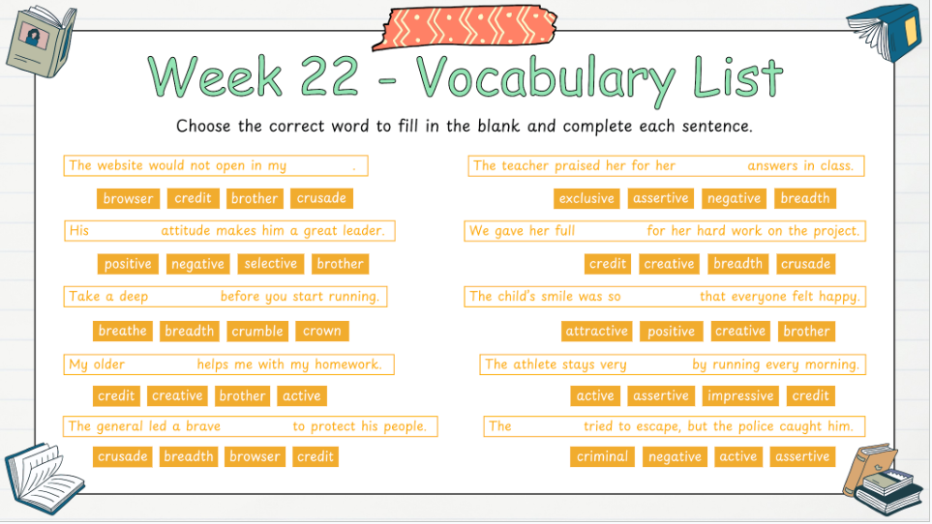Click the 'Week 22 - Vocabulary List' title
The height and width of the screenshot is (524, 932).
(x=465, y=77)
